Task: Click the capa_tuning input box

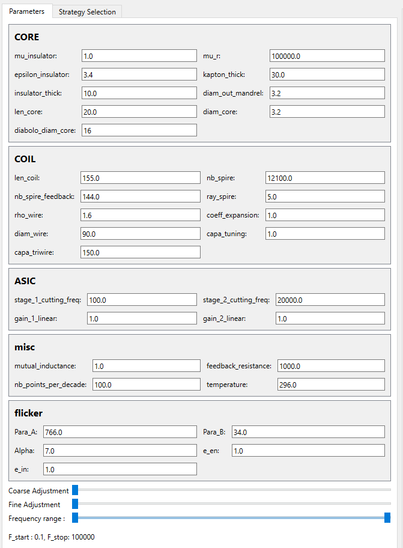Action: tap(325, 234)
